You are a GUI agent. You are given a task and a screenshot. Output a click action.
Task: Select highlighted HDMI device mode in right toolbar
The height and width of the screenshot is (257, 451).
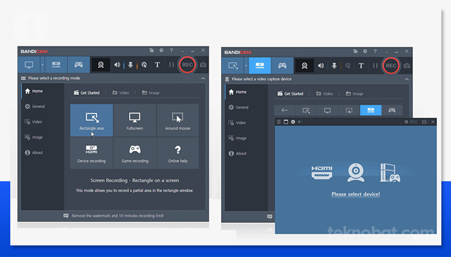tap(260, 66)
